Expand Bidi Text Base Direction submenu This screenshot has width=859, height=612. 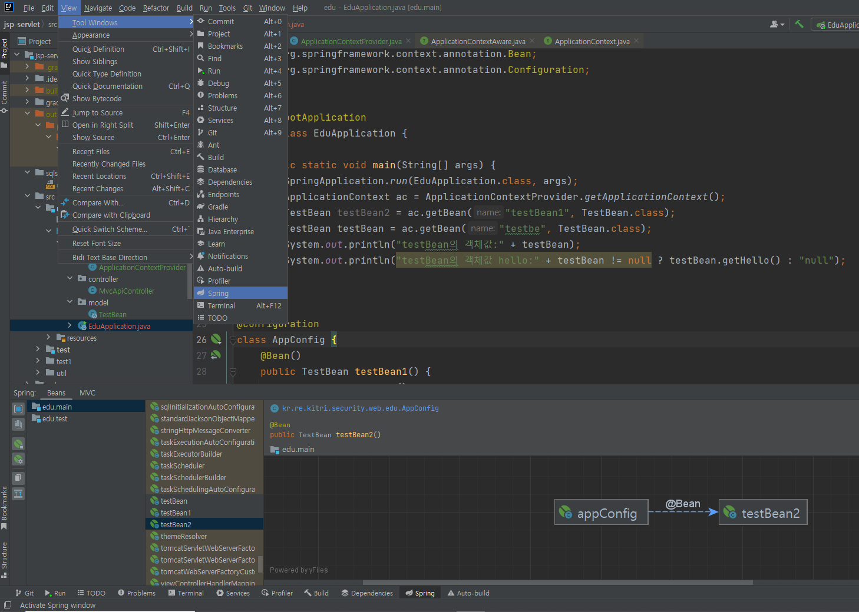pyautogui.click(x=191, y=257)
